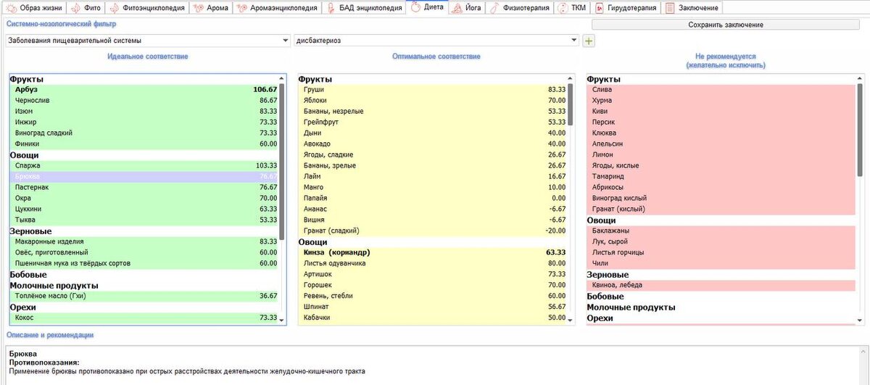The width and height of the screenshot is (870, 385).
Task: Click the ТКМ tab icon
Action: [562, 8]
